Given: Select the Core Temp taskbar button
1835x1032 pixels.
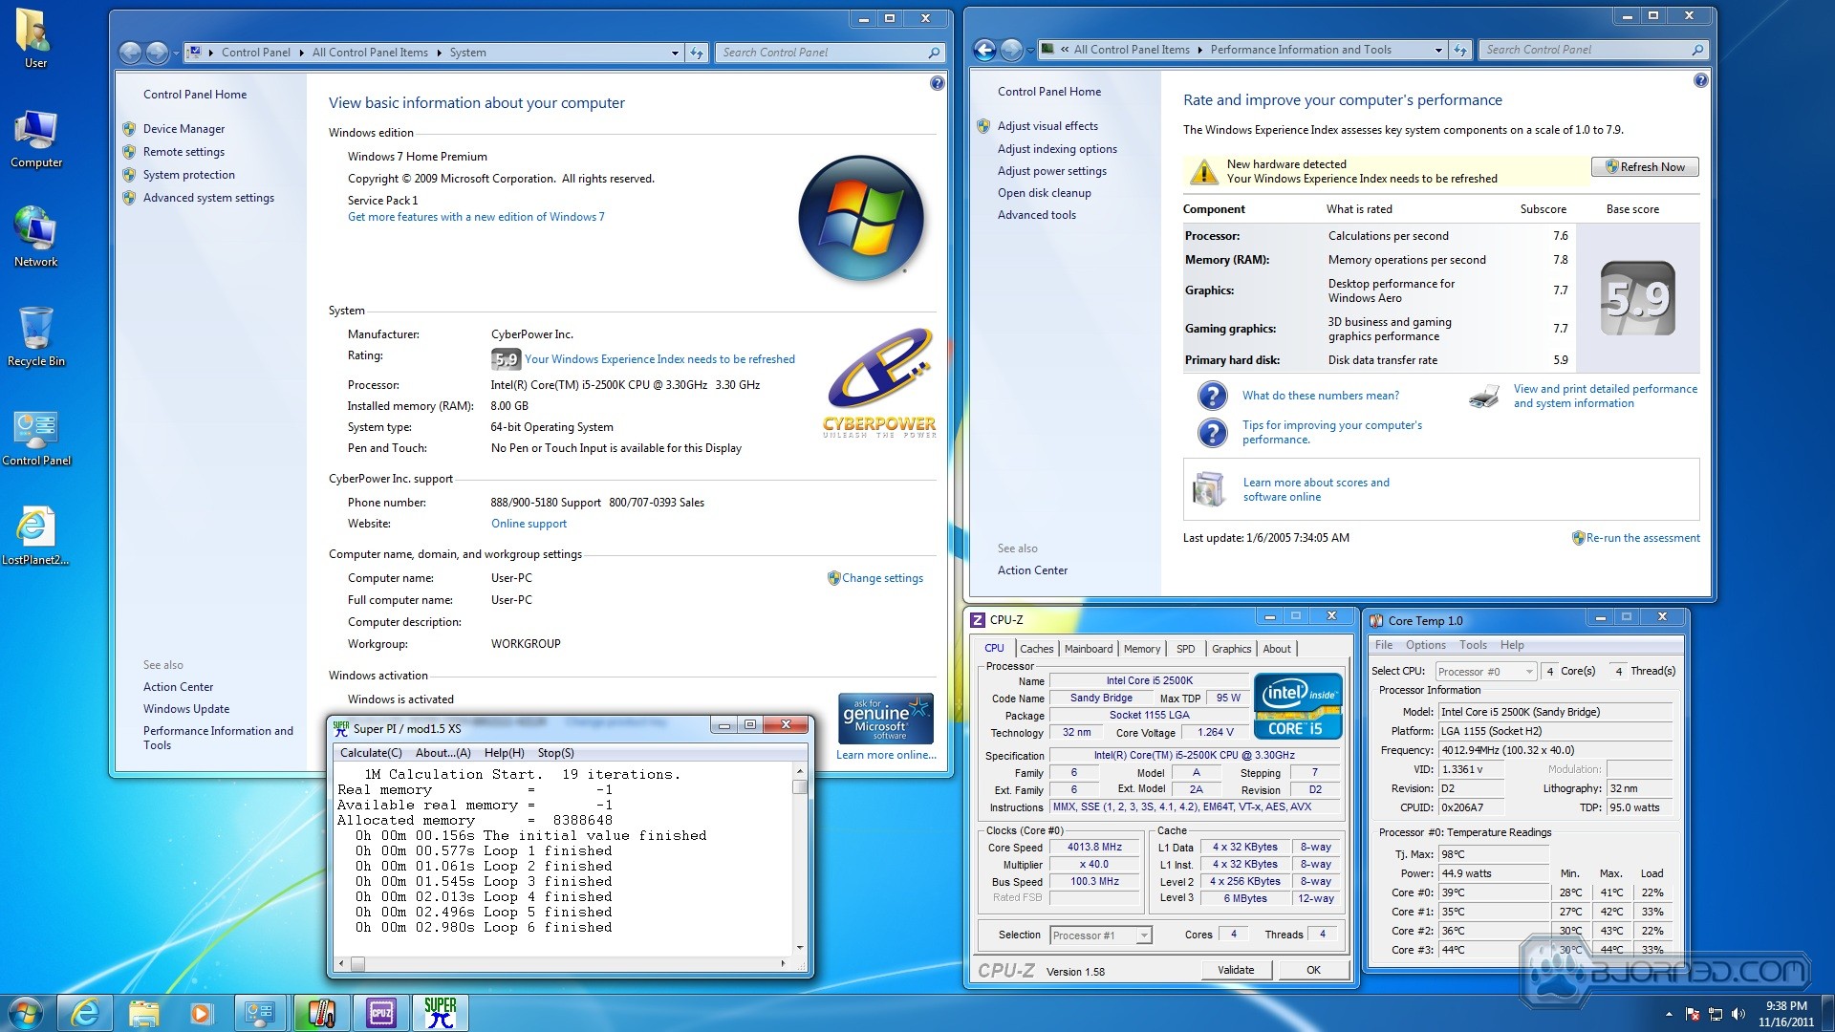Looking at the screenshot, I should click(321, 1013).
